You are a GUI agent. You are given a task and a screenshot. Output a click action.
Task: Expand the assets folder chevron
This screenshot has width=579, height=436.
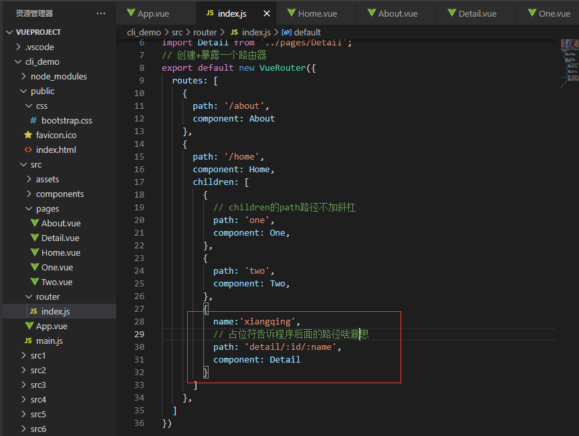pyautogui.click(x=29, y=179)
